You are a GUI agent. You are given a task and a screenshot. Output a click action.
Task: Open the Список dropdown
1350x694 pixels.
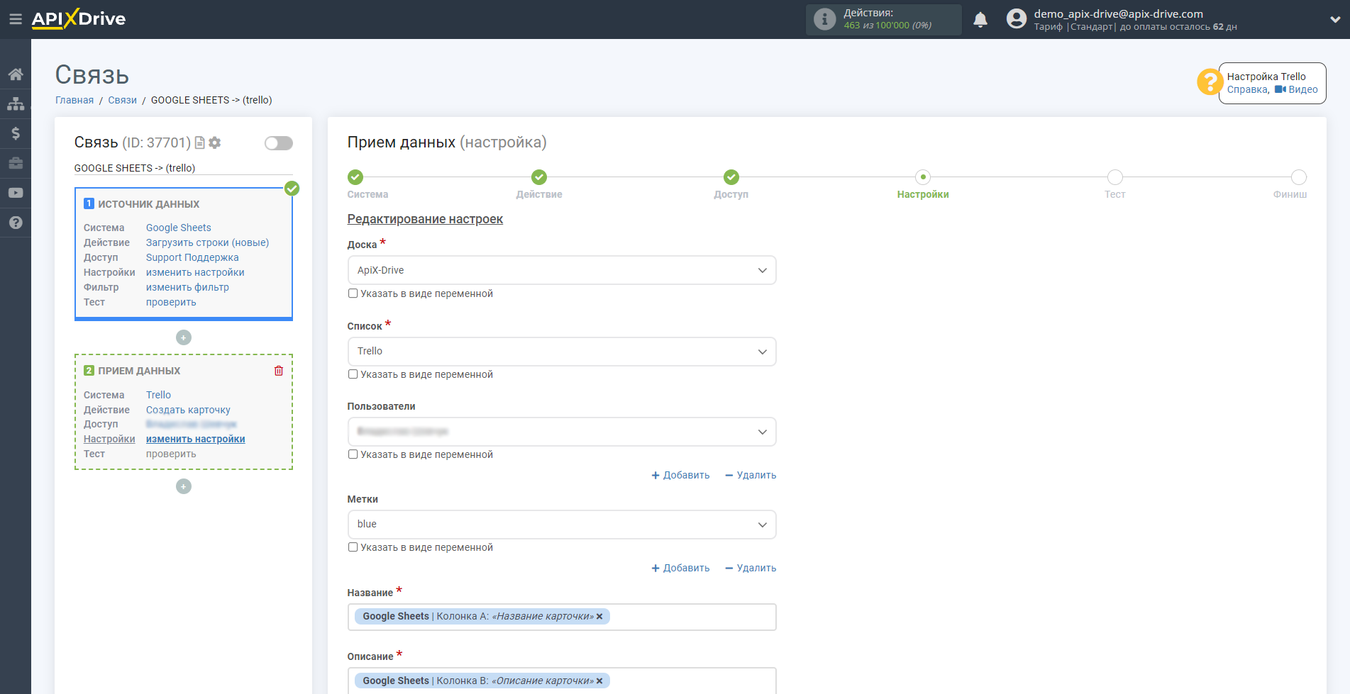point(562,352)
